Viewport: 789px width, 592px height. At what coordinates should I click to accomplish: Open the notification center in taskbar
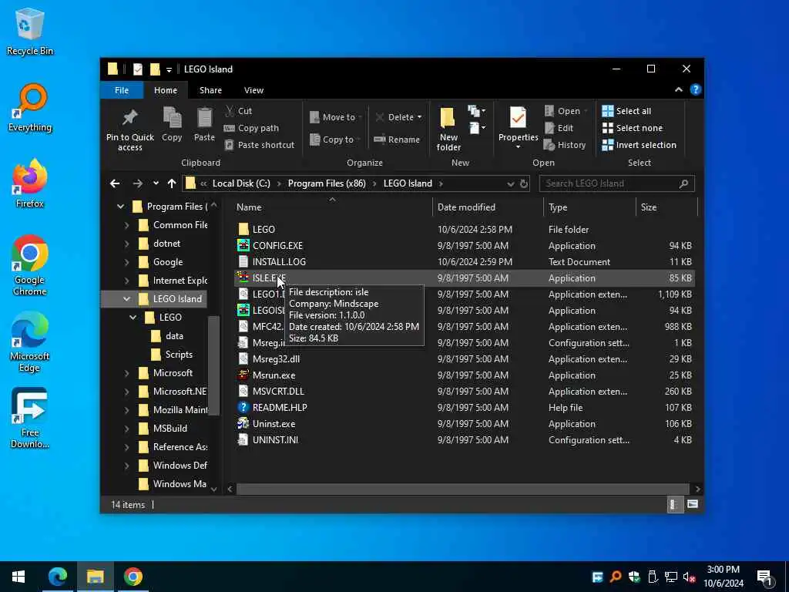pyautogui.click(x=764, y=577)
